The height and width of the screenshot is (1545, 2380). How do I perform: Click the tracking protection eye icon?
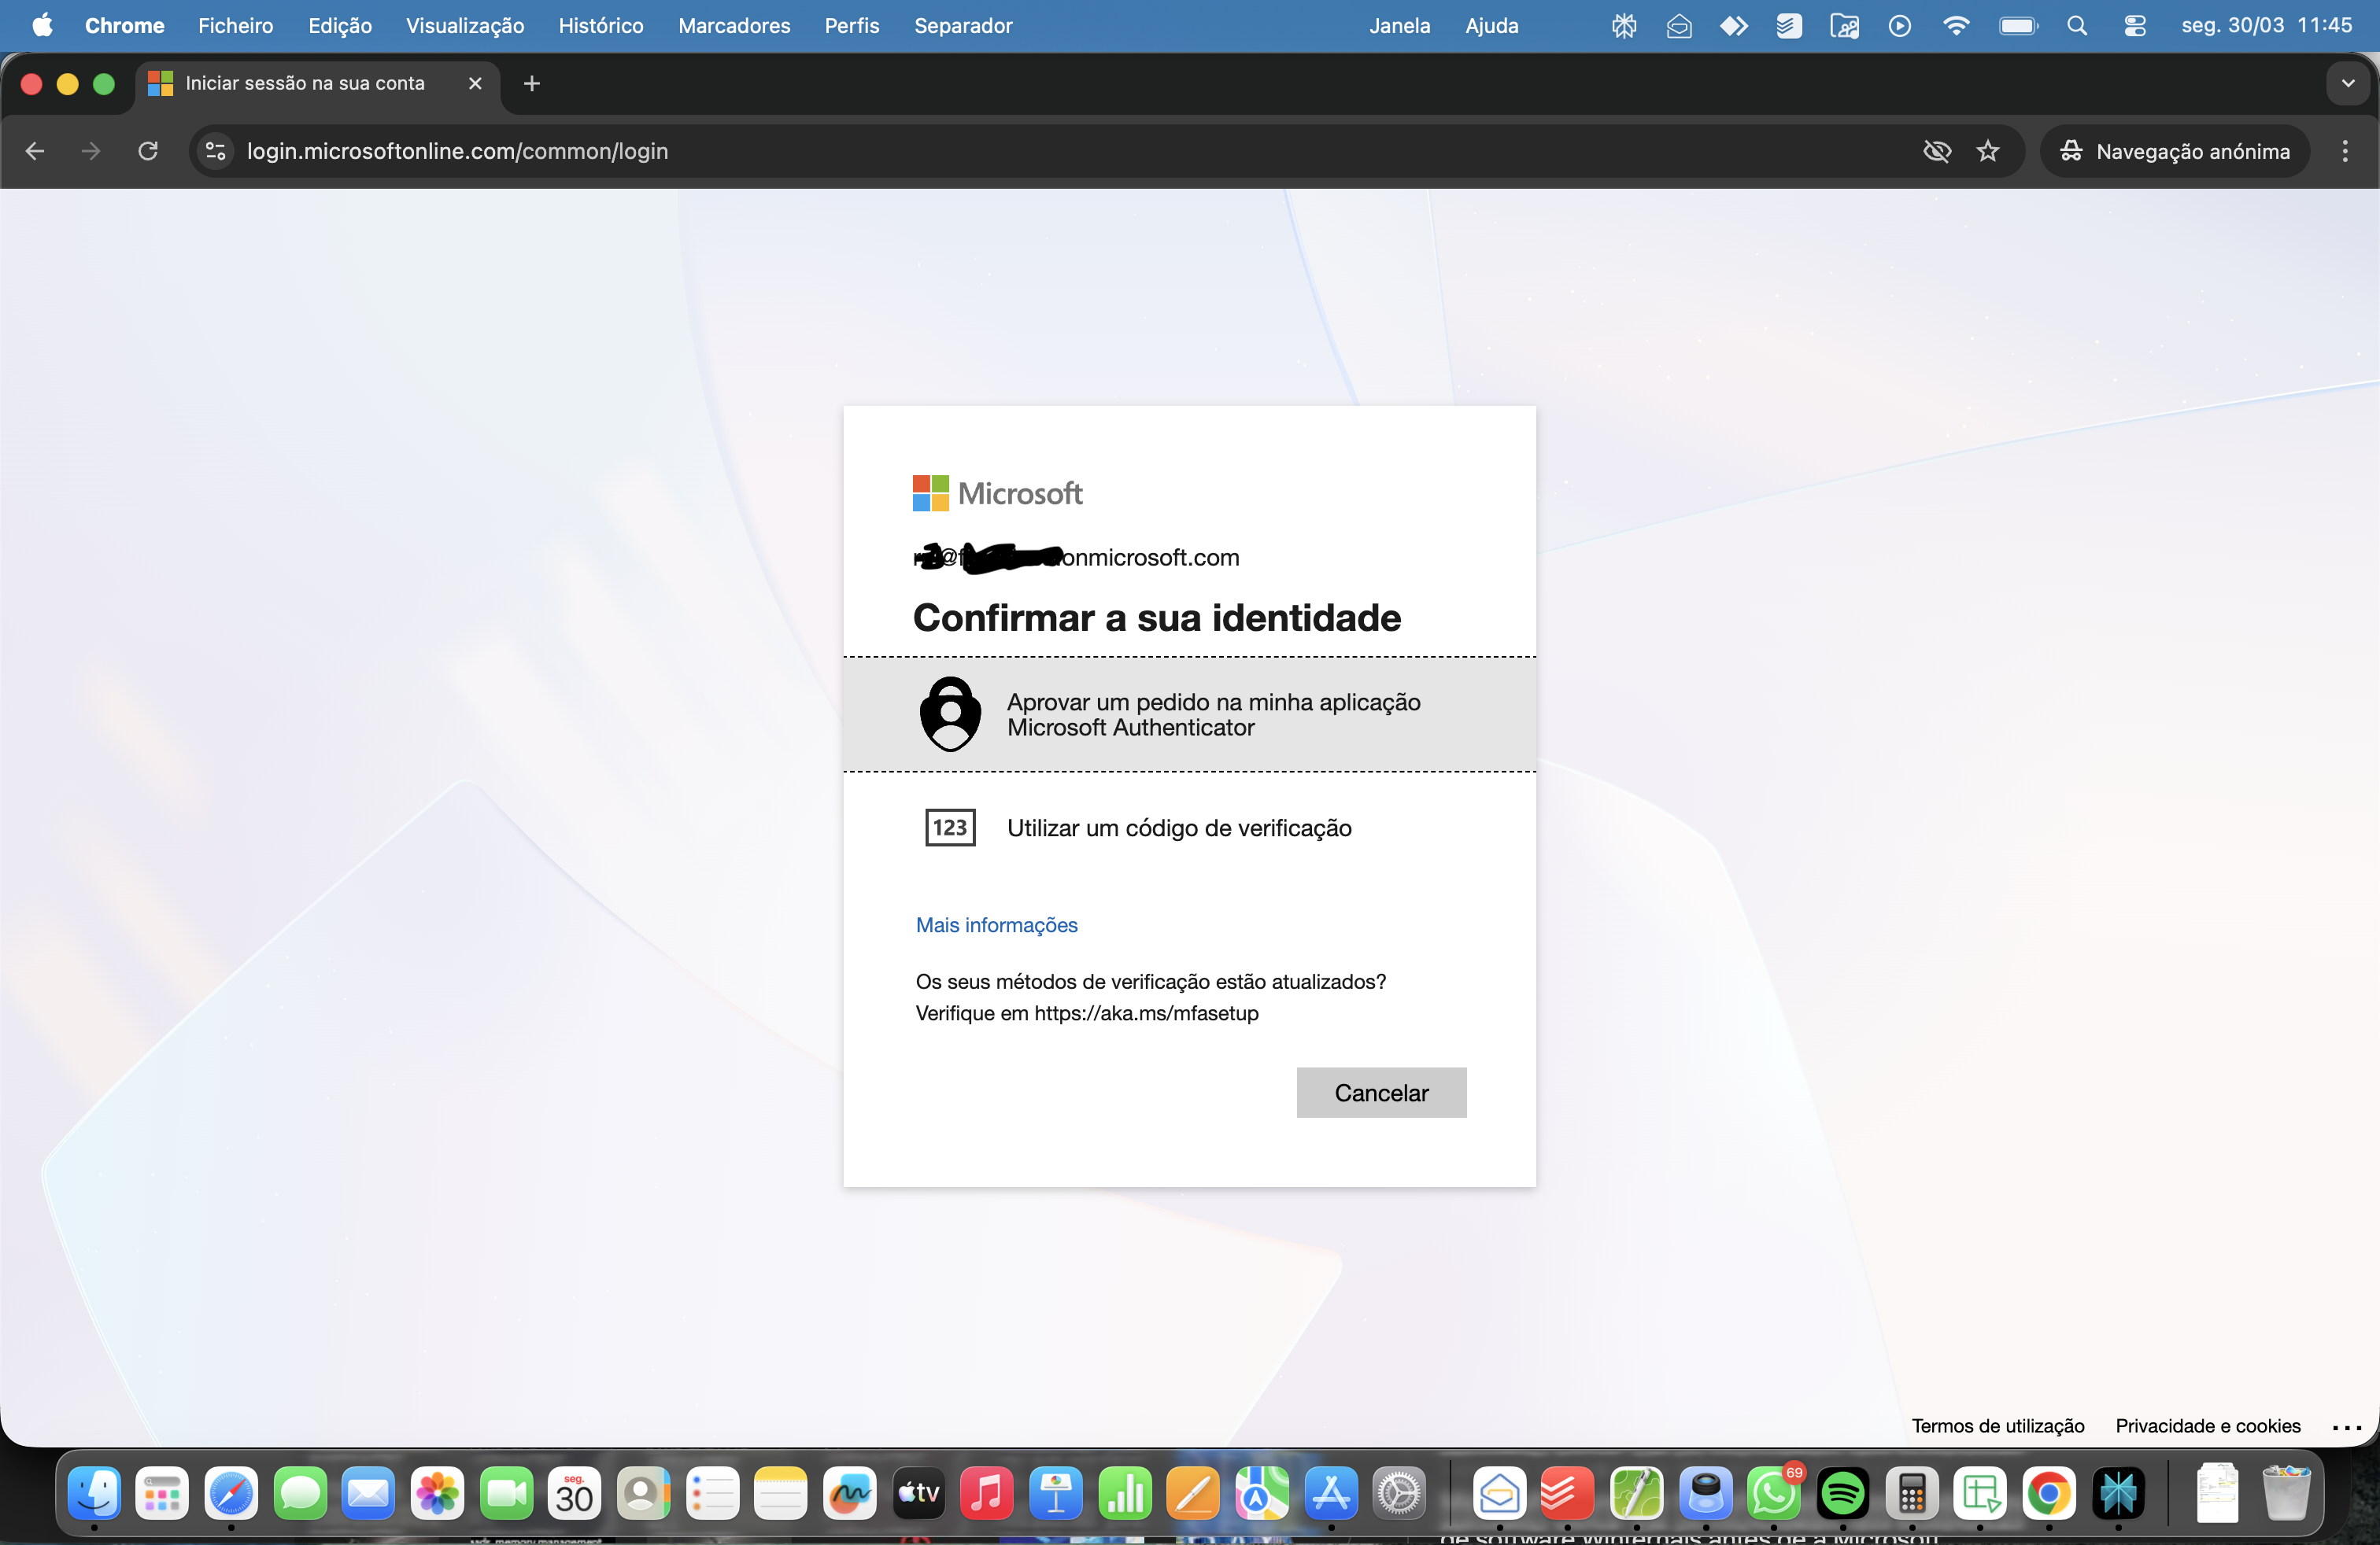(x=1936, y=151)
